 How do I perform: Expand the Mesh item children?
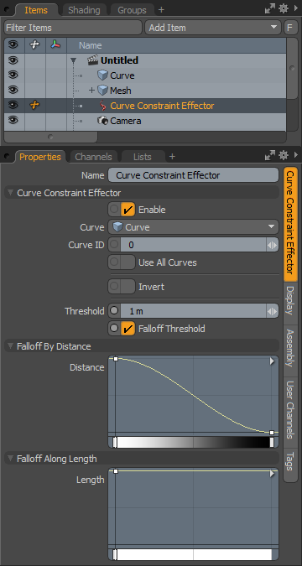coord(91,91)
